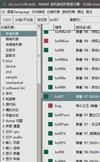Click the green status square beside kof97
This screenshot has width=100, height=162.
pos(46,96)
